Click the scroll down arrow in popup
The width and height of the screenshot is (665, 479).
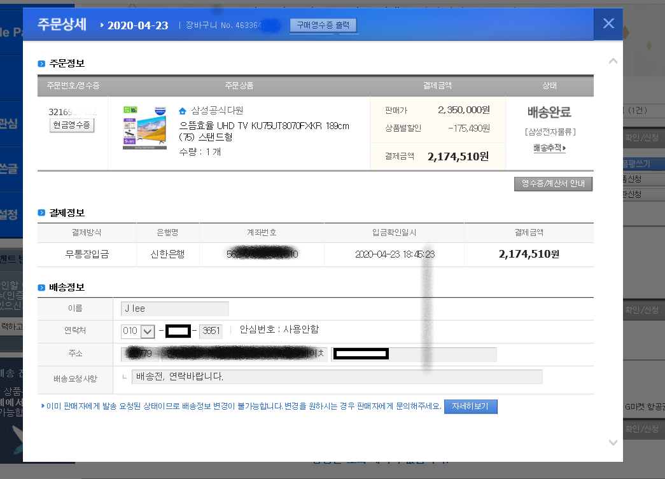tap(613, 443)
